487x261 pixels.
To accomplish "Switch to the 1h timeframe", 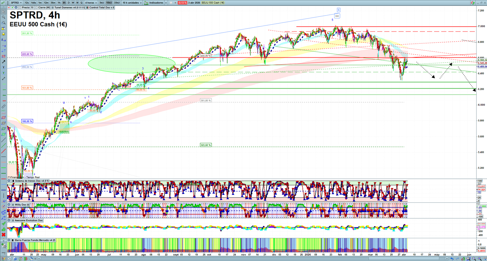I will [x=59, y=3].
